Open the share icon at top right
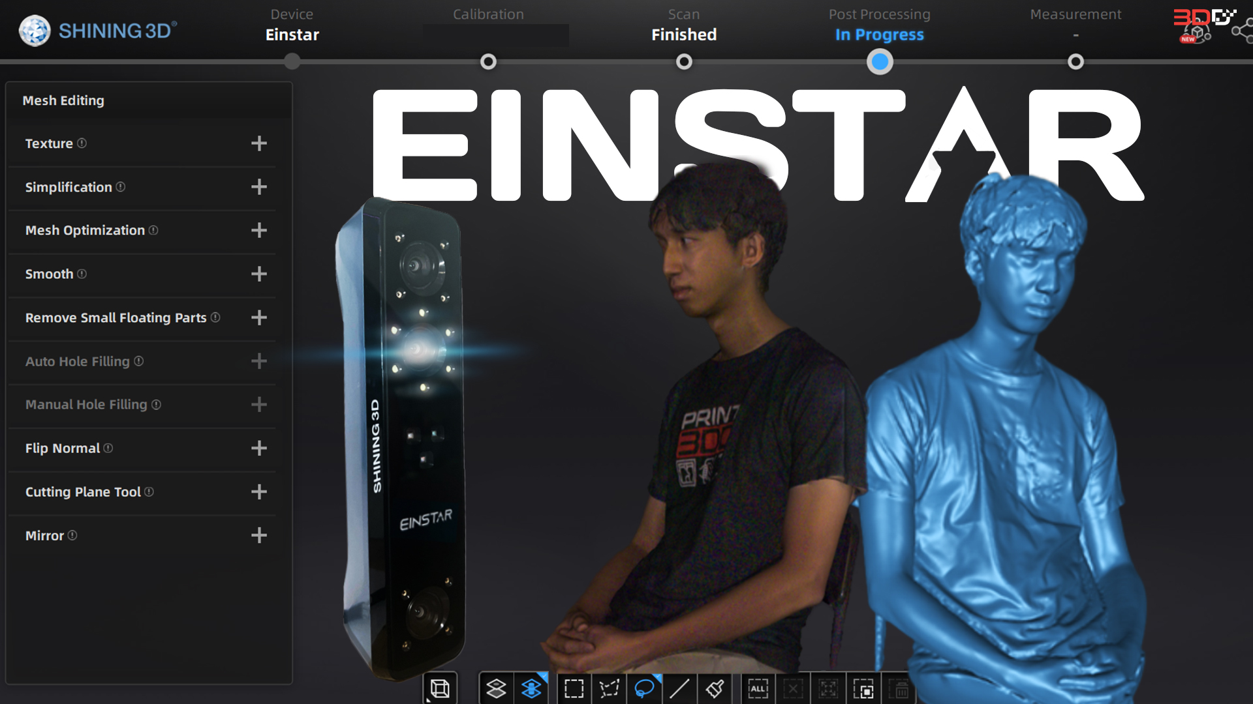Viewport: 1253px width, 704px height. 1242,31
